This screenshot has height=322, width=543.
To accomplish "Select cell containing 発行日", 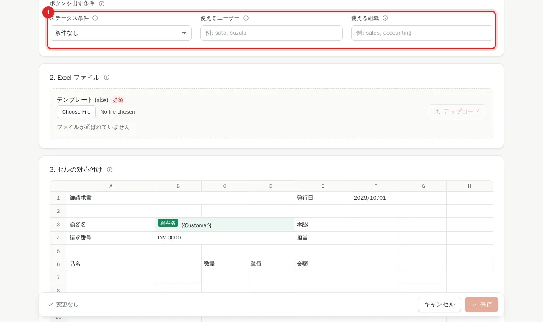I will pos(323,198).
